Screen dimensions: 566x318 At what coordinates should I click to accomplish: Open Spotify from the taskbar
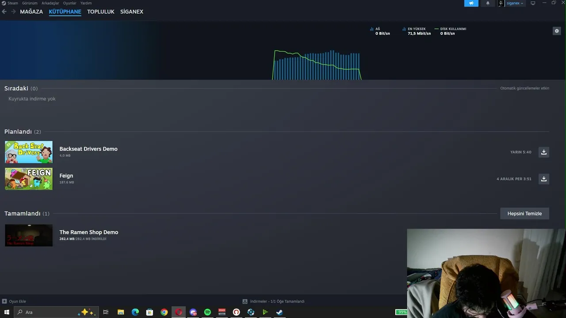[x=207, y=312]
